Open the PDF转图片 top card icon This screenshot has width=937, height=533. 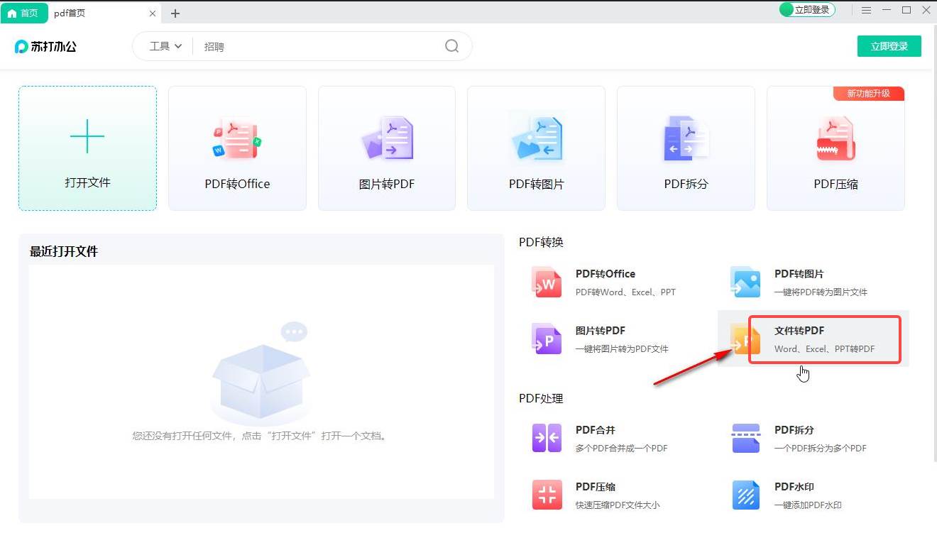pos(536,138)
